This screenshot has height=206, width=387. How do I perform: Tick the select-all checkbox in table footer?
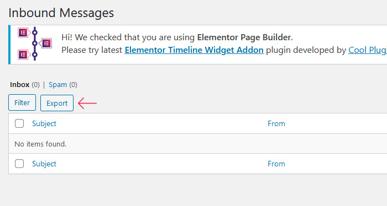pos(19,164)
